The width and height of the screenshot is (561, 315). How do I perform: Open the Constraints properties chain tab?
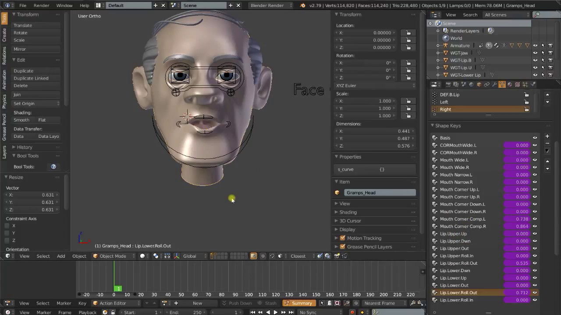click(x=486, y=84)
